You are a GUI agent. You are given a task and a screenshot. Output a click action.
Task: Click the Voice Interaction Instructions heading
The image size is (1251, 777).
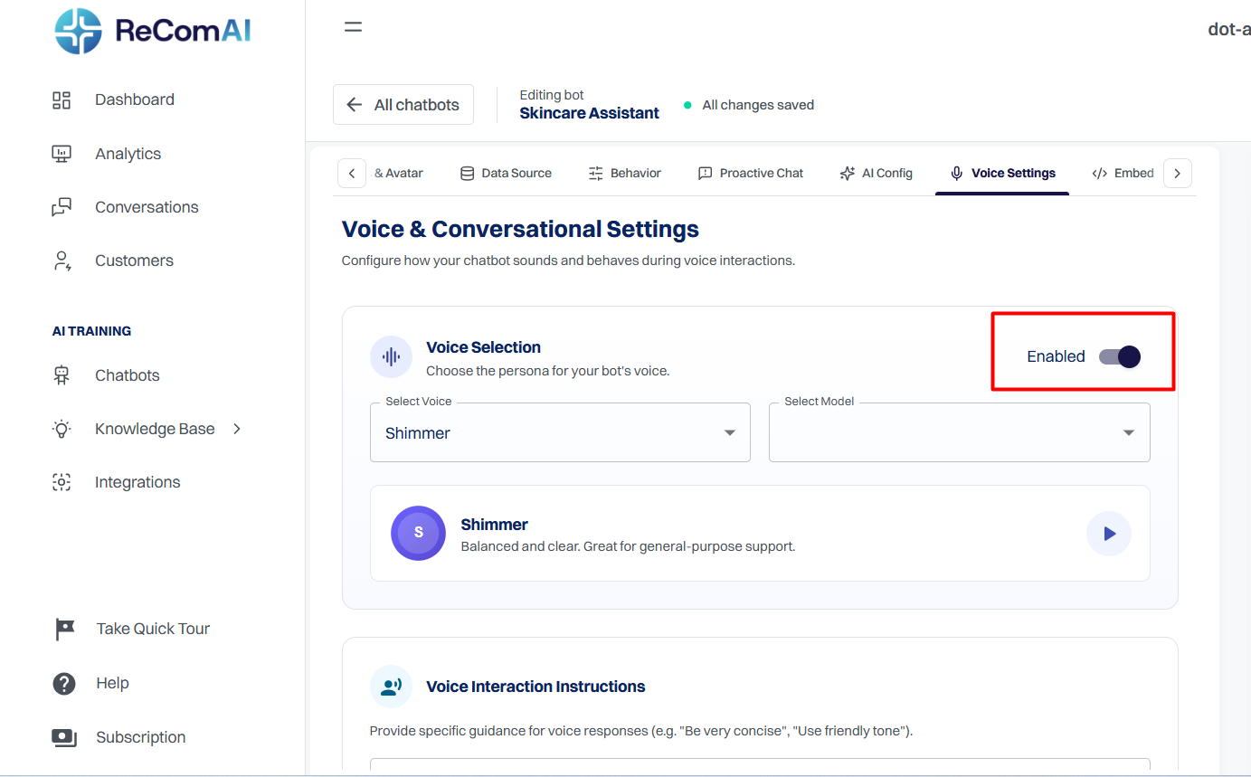click(535, 687)
